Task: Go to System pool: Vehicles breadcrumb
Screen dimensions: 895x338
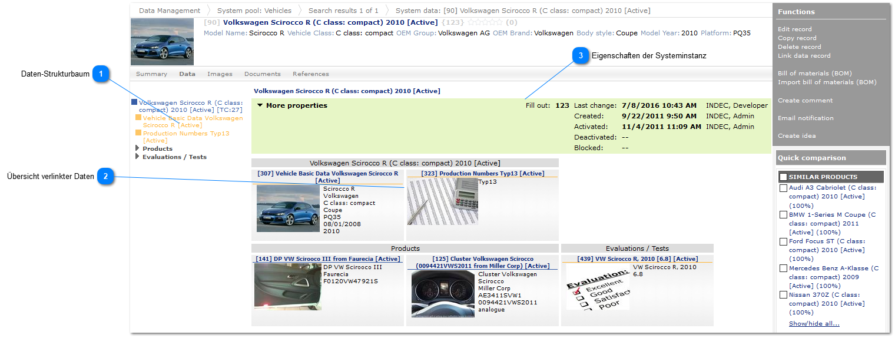Action: [x=254, y=11]
